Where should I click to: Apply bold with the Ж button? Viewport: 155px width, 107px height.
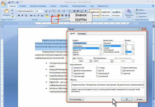(19, 15)
